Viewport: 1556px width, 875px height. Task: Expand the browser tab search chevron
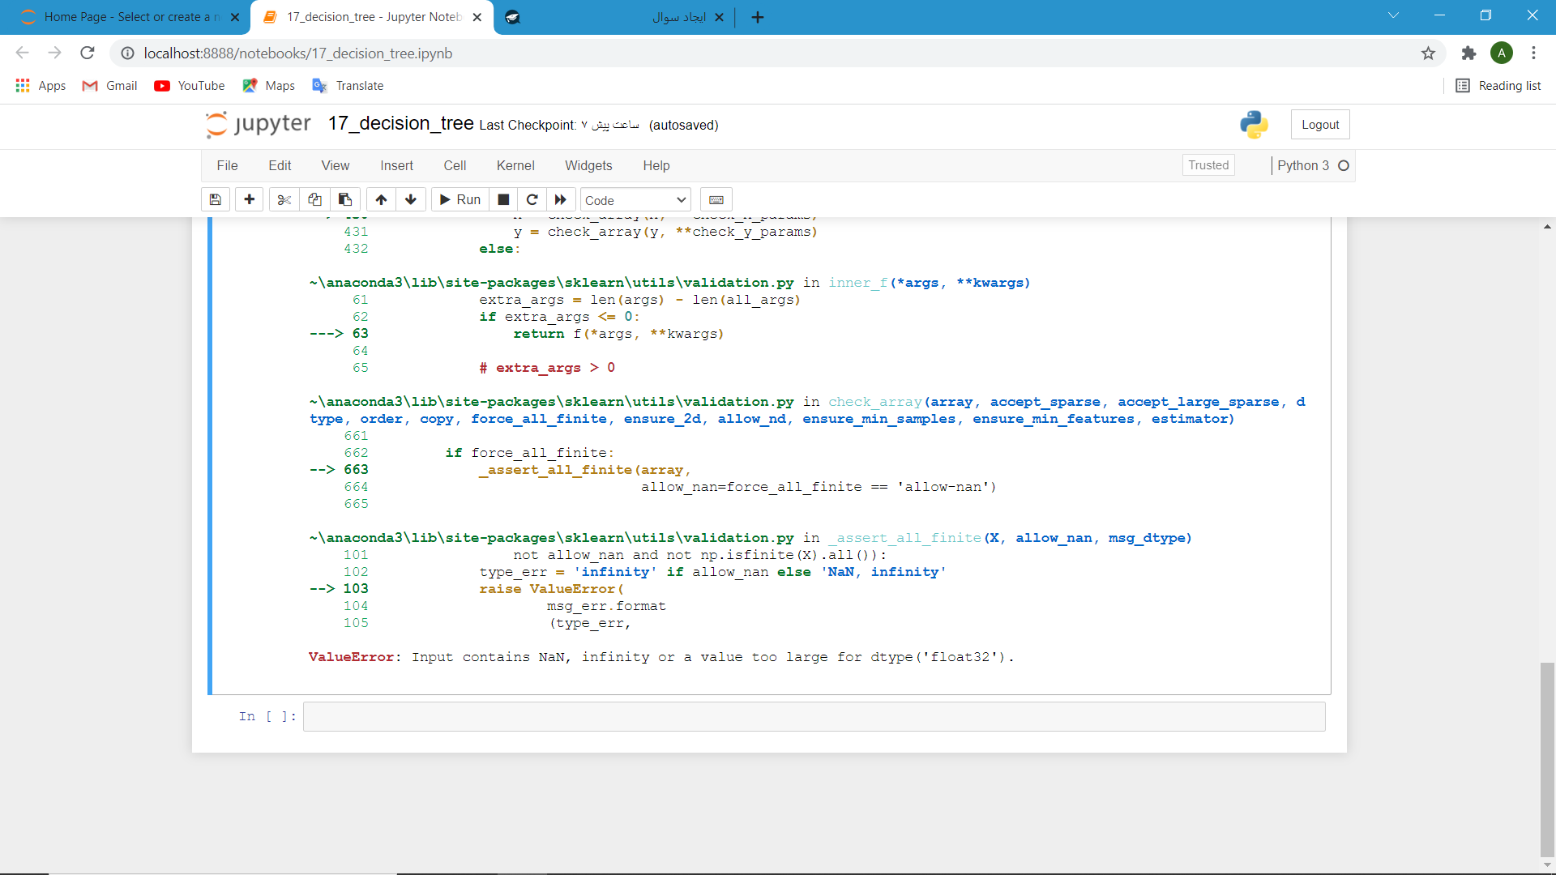[x=1393, y=15]
